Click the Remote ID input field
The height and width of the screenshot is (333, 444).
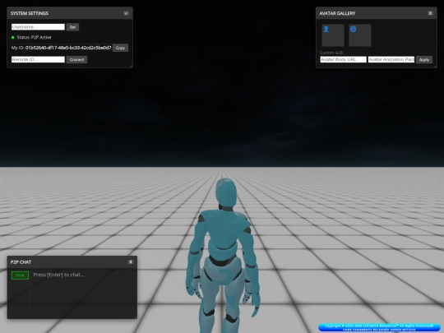[x=38, y=59]
